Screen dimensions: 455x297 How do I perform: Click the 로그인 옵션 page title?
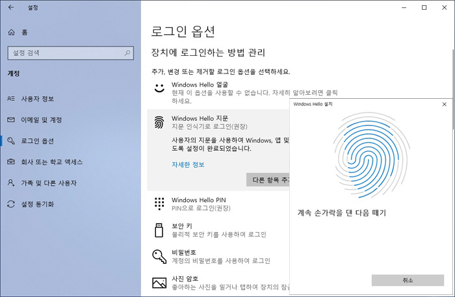pyautogui.click(x=183, y=31)
